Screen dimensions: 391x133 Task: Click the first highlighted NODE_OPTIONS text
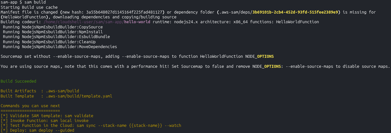pyautogui.click(x=259, y=56)
